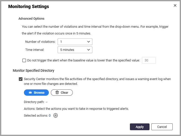
Task: Click the Directory path value placeholder
Action: point(47,102)
